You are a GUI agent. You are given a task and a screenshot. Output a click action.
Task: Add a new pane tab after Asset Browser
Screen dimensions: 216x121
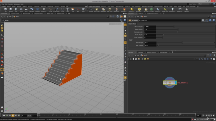coord(172,52)
